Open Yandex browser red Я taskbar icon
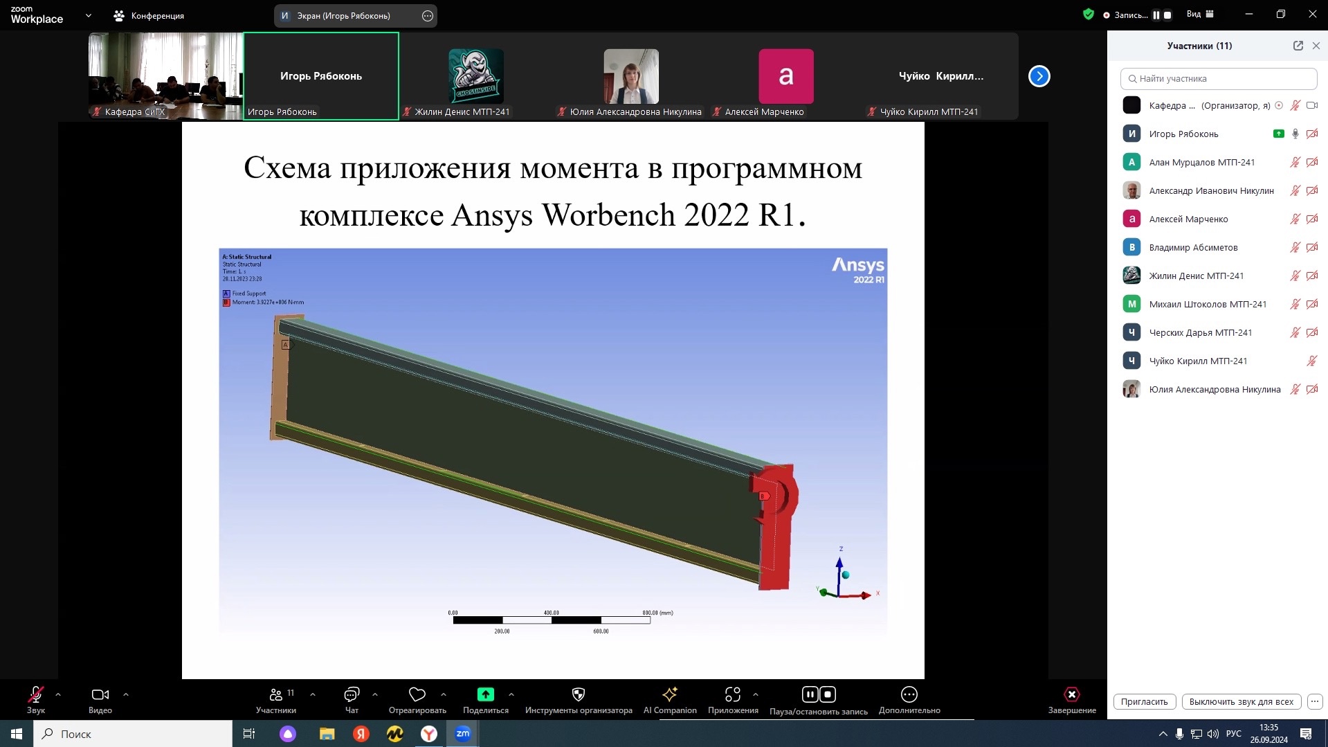The height and width of the screenshot is (747, 1328). [361, 734]
